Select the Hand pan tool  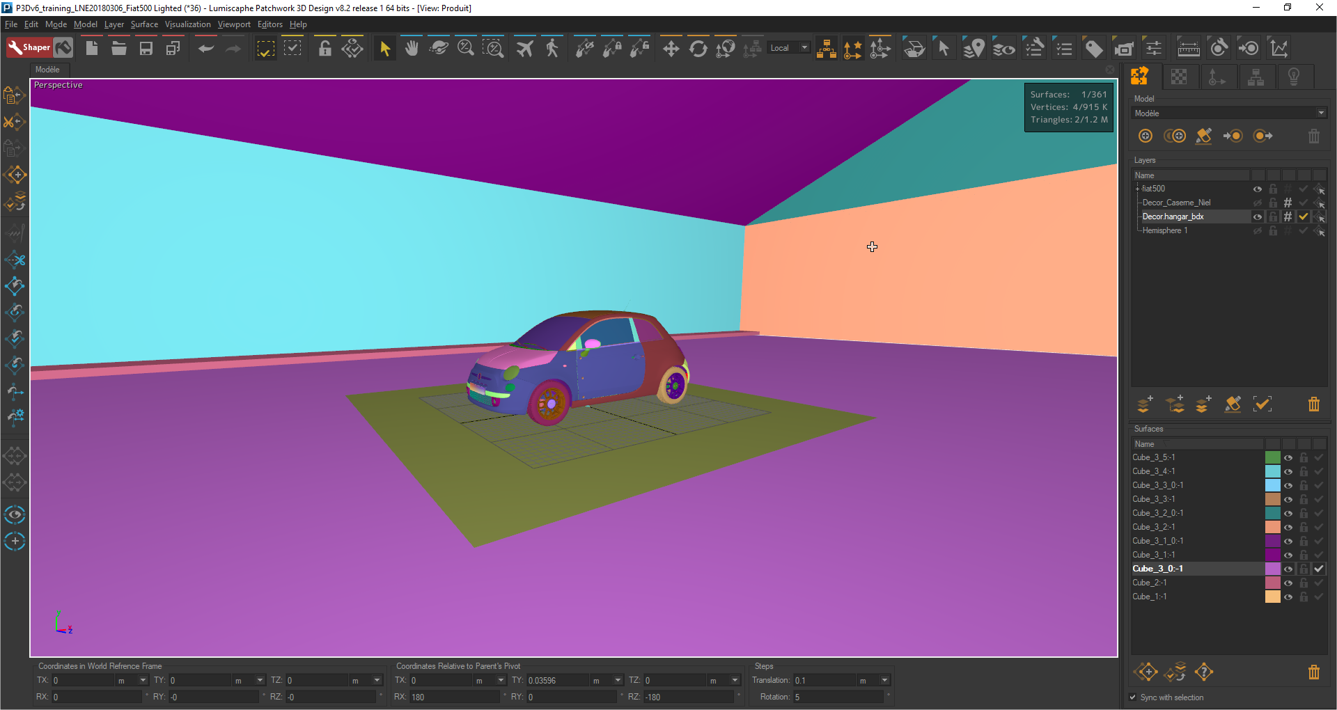tap(412, 48)
